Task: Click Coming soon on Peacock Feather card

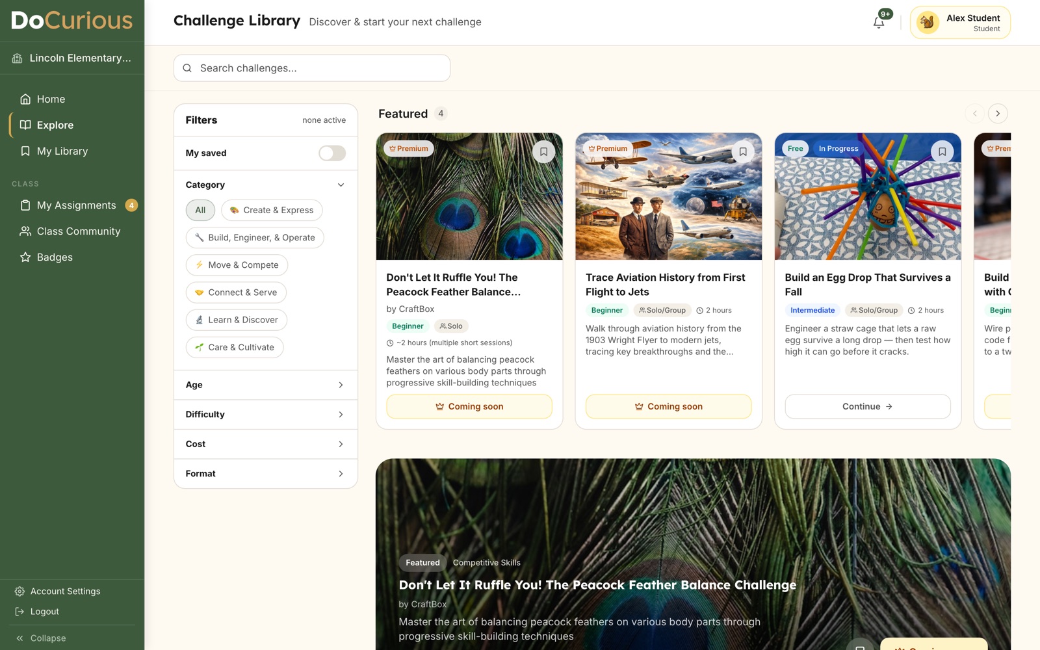Action: pos(469,406)
